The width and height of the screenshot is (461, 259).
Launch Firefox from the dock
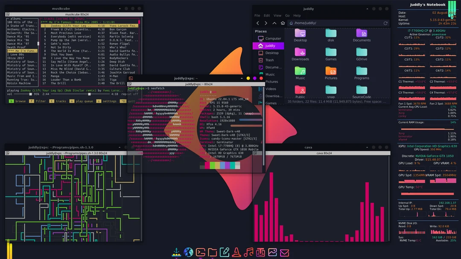coord(188,252)
